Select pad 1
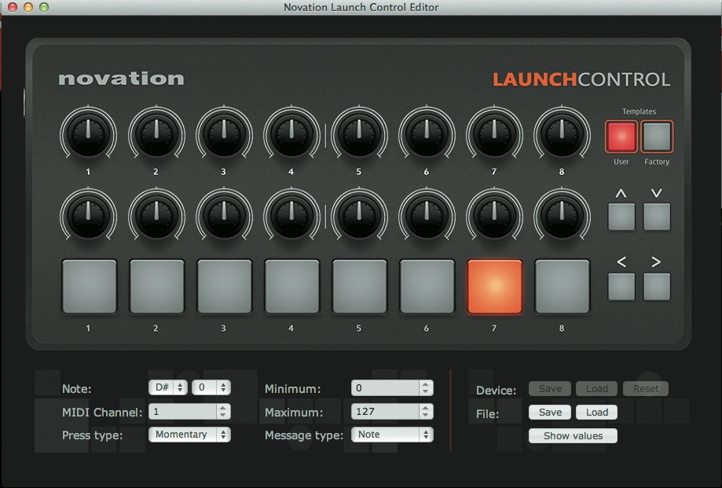 90,286
